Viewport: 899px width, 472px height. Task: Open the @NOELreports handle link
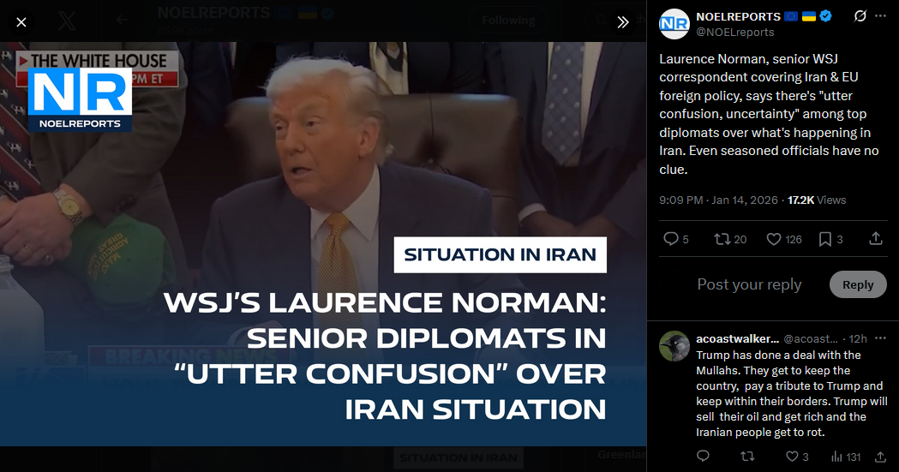click(735, 32)
